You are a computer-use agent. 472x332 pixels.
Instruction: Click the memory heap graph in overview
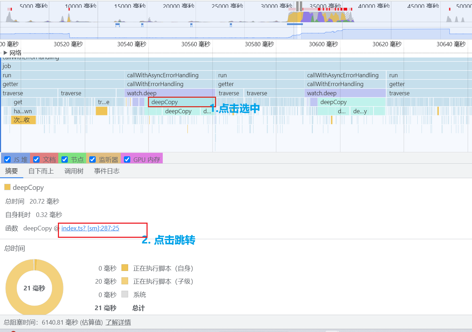click(236, 34)
